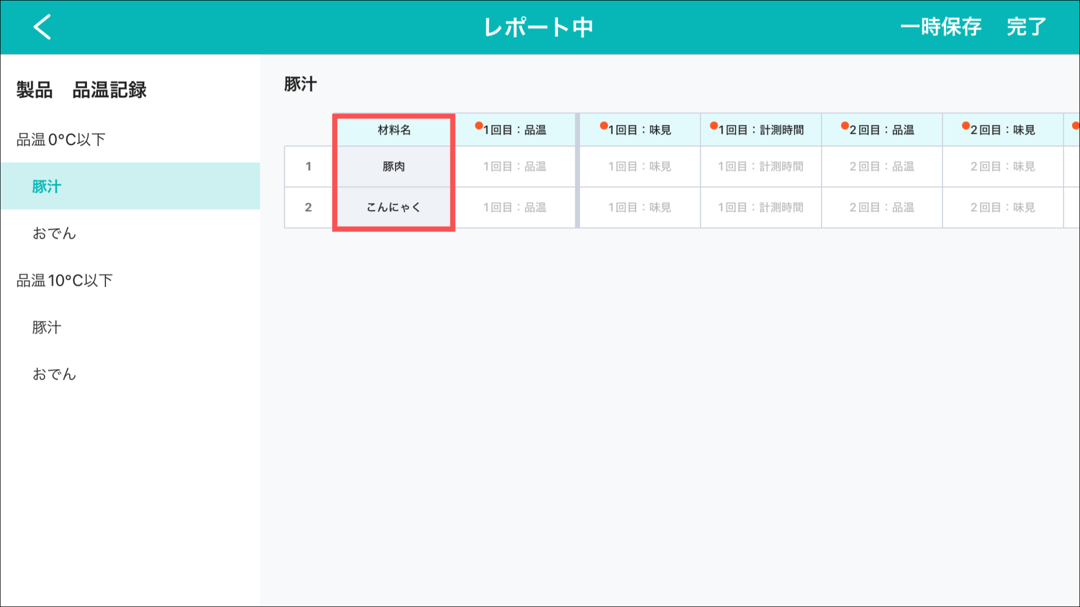Click the 材料名 column header
Image resolution: width=1080 pixels, height=607 pixels.
pos(394,130)
